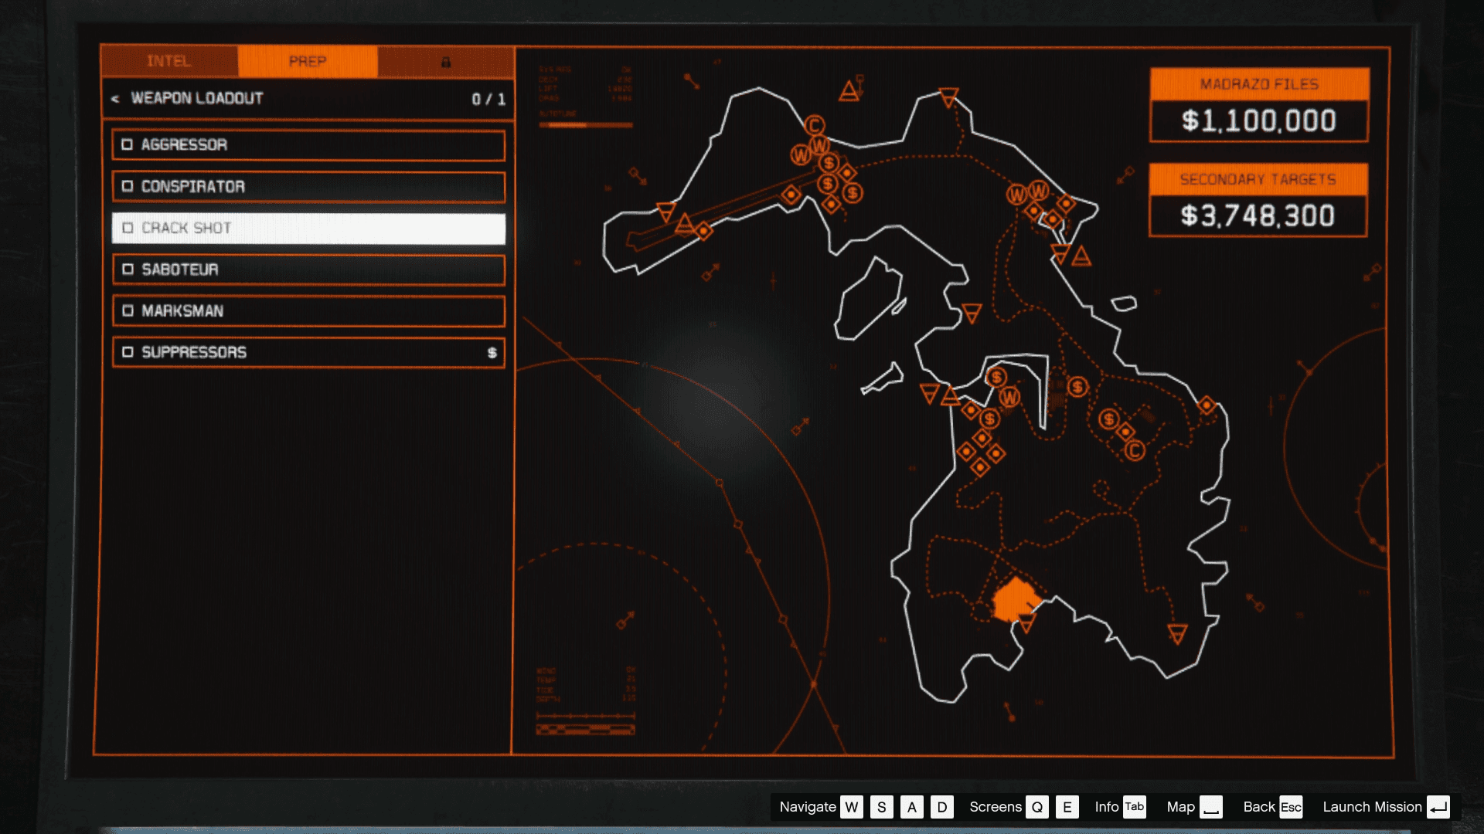Switch to the INTEL tab
The width and height of the screenshot is (1484, 834).
pos(168,62)
